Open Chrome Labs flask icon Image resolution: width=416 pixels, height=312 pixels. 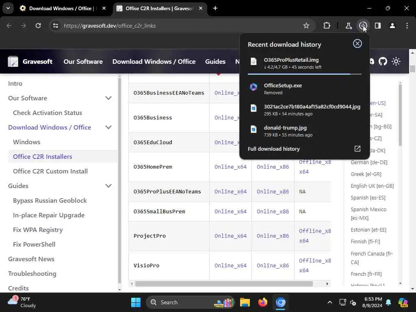pos(348,26)
